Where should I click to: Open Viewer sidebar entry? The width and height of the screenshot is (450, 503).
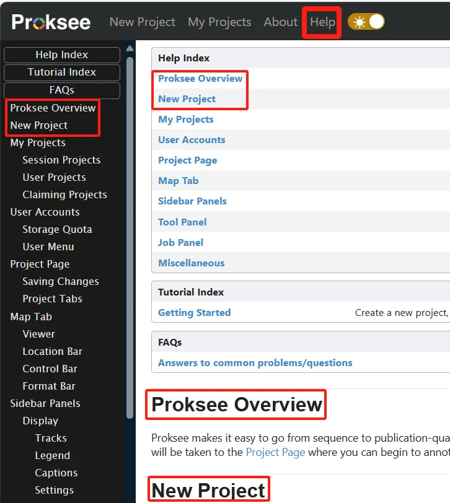39,334
